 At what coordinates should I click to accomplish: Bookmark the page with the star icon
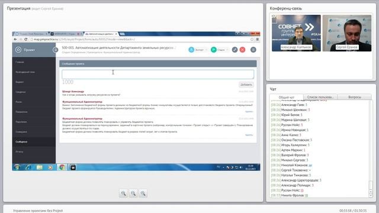(252, 39)
